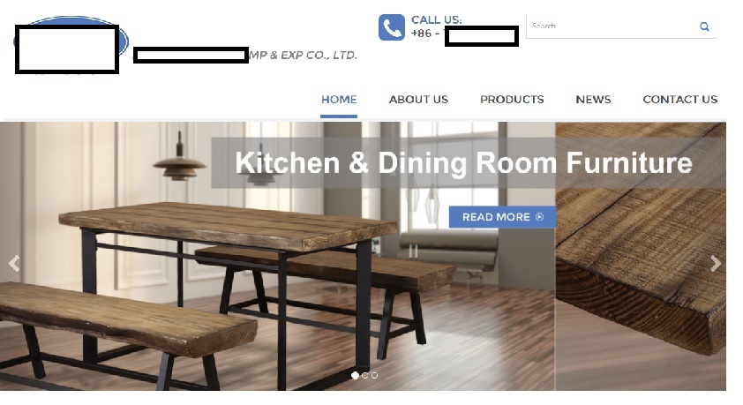Open the PRODUCTS menu

tap(512, 100)
